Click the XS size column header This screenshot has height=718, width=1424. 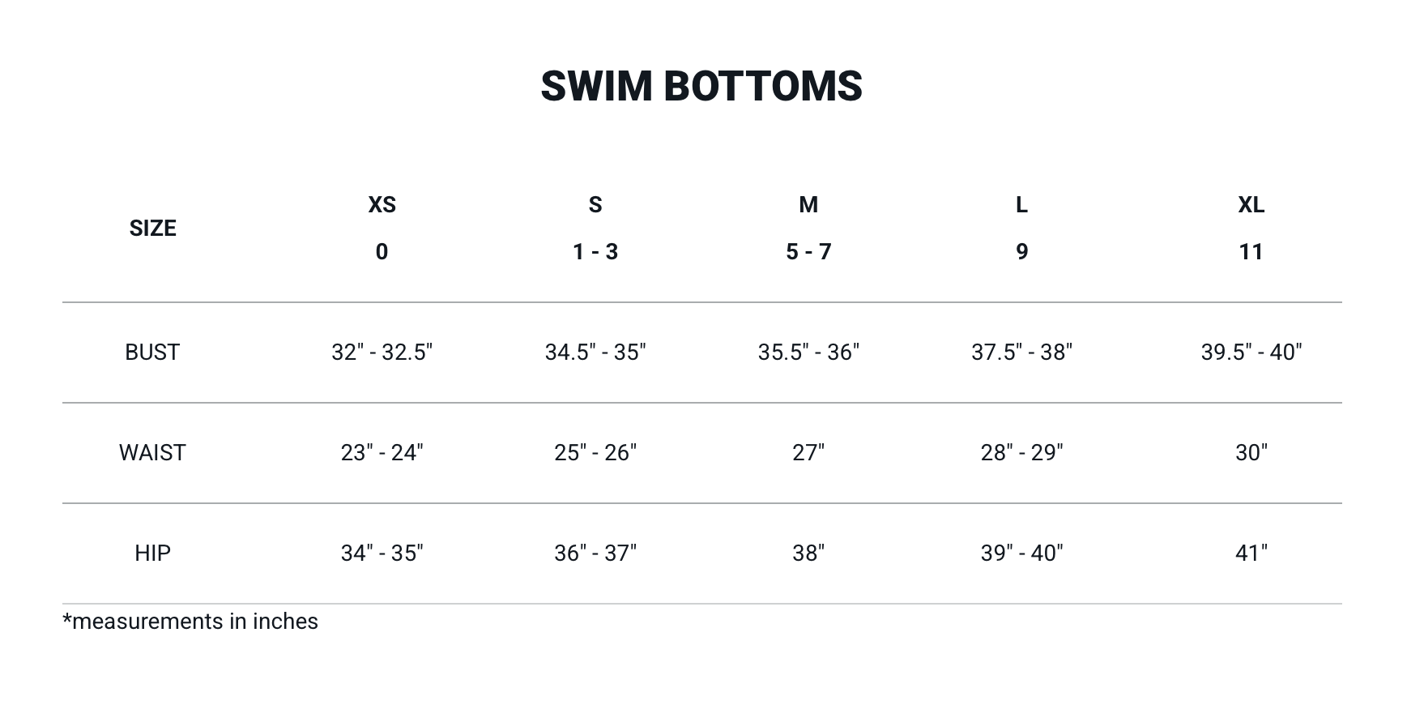click(x=382, y=205)
